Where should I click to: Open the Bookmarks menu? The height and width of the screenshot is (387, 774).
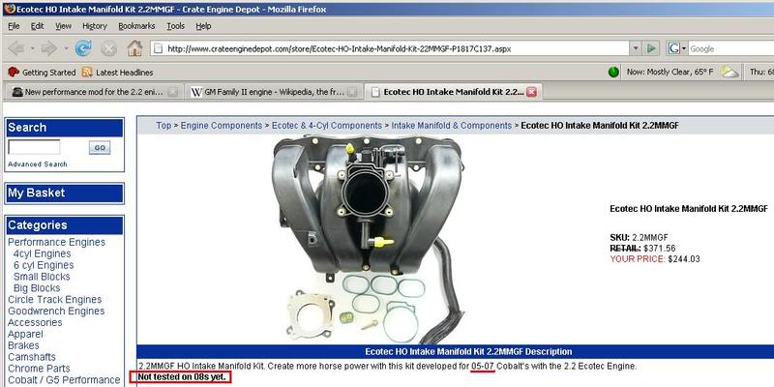point(136,26)
